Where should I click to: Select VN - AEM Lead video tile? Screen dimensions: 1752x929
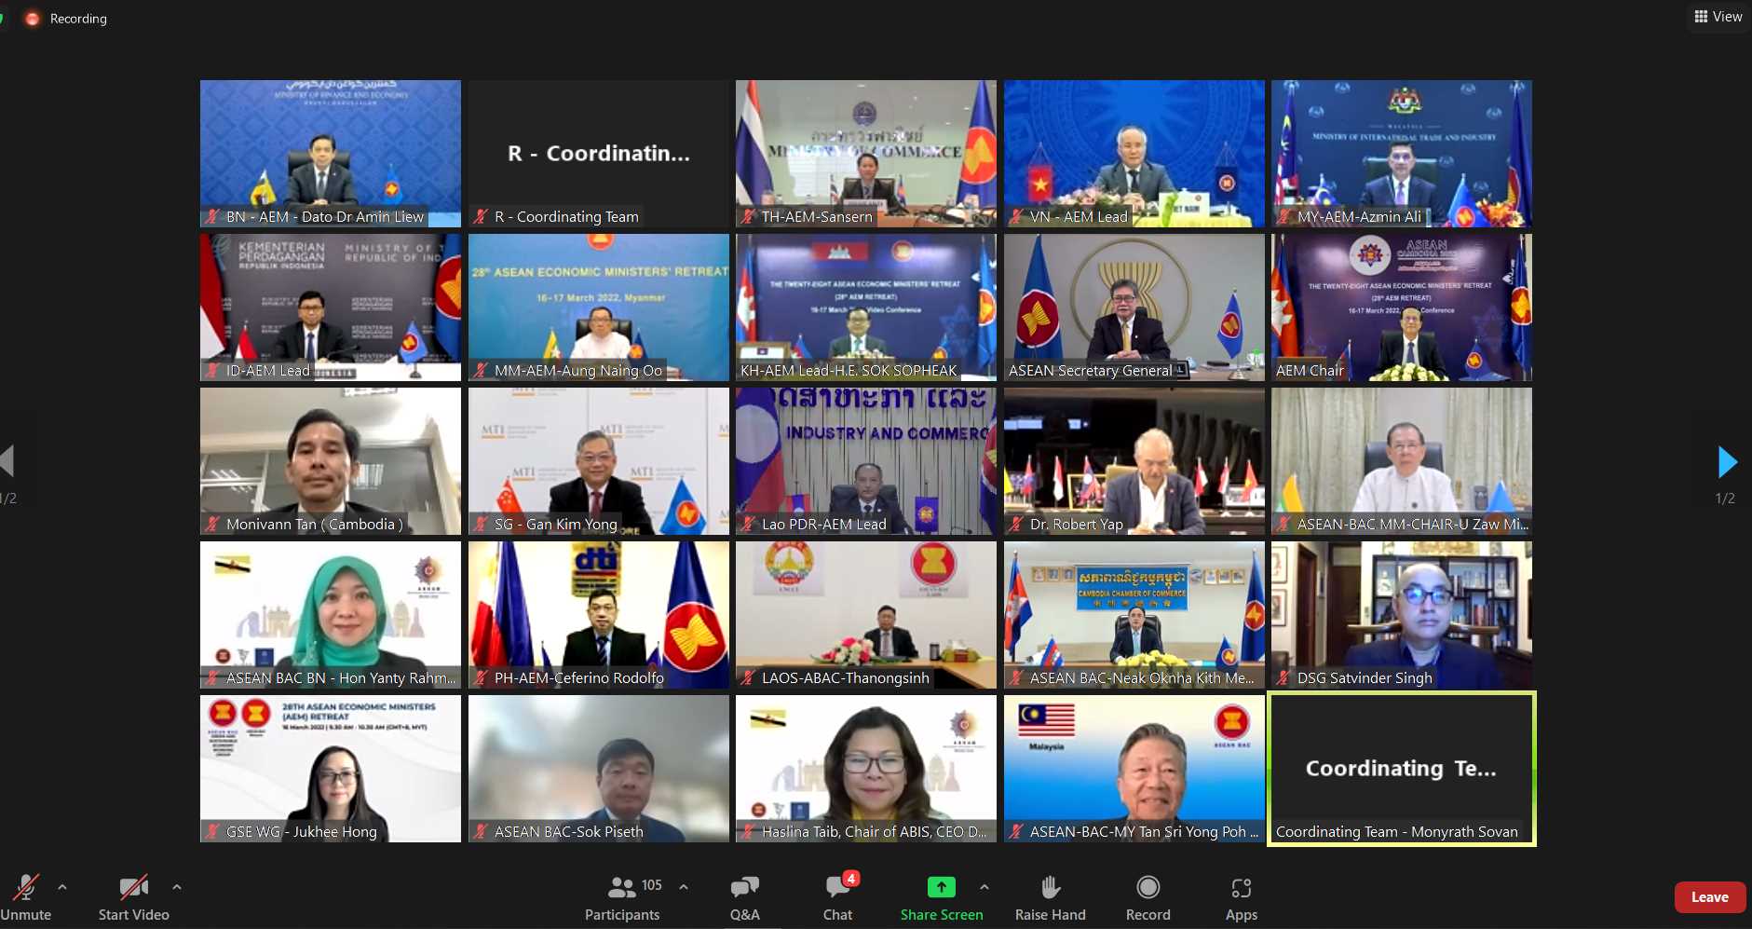[x=1134, y=154]
